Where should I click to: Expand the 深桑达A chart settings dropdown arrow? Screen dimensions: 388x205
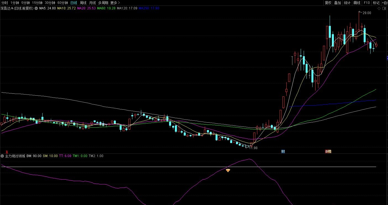click(x=36, y=8)
